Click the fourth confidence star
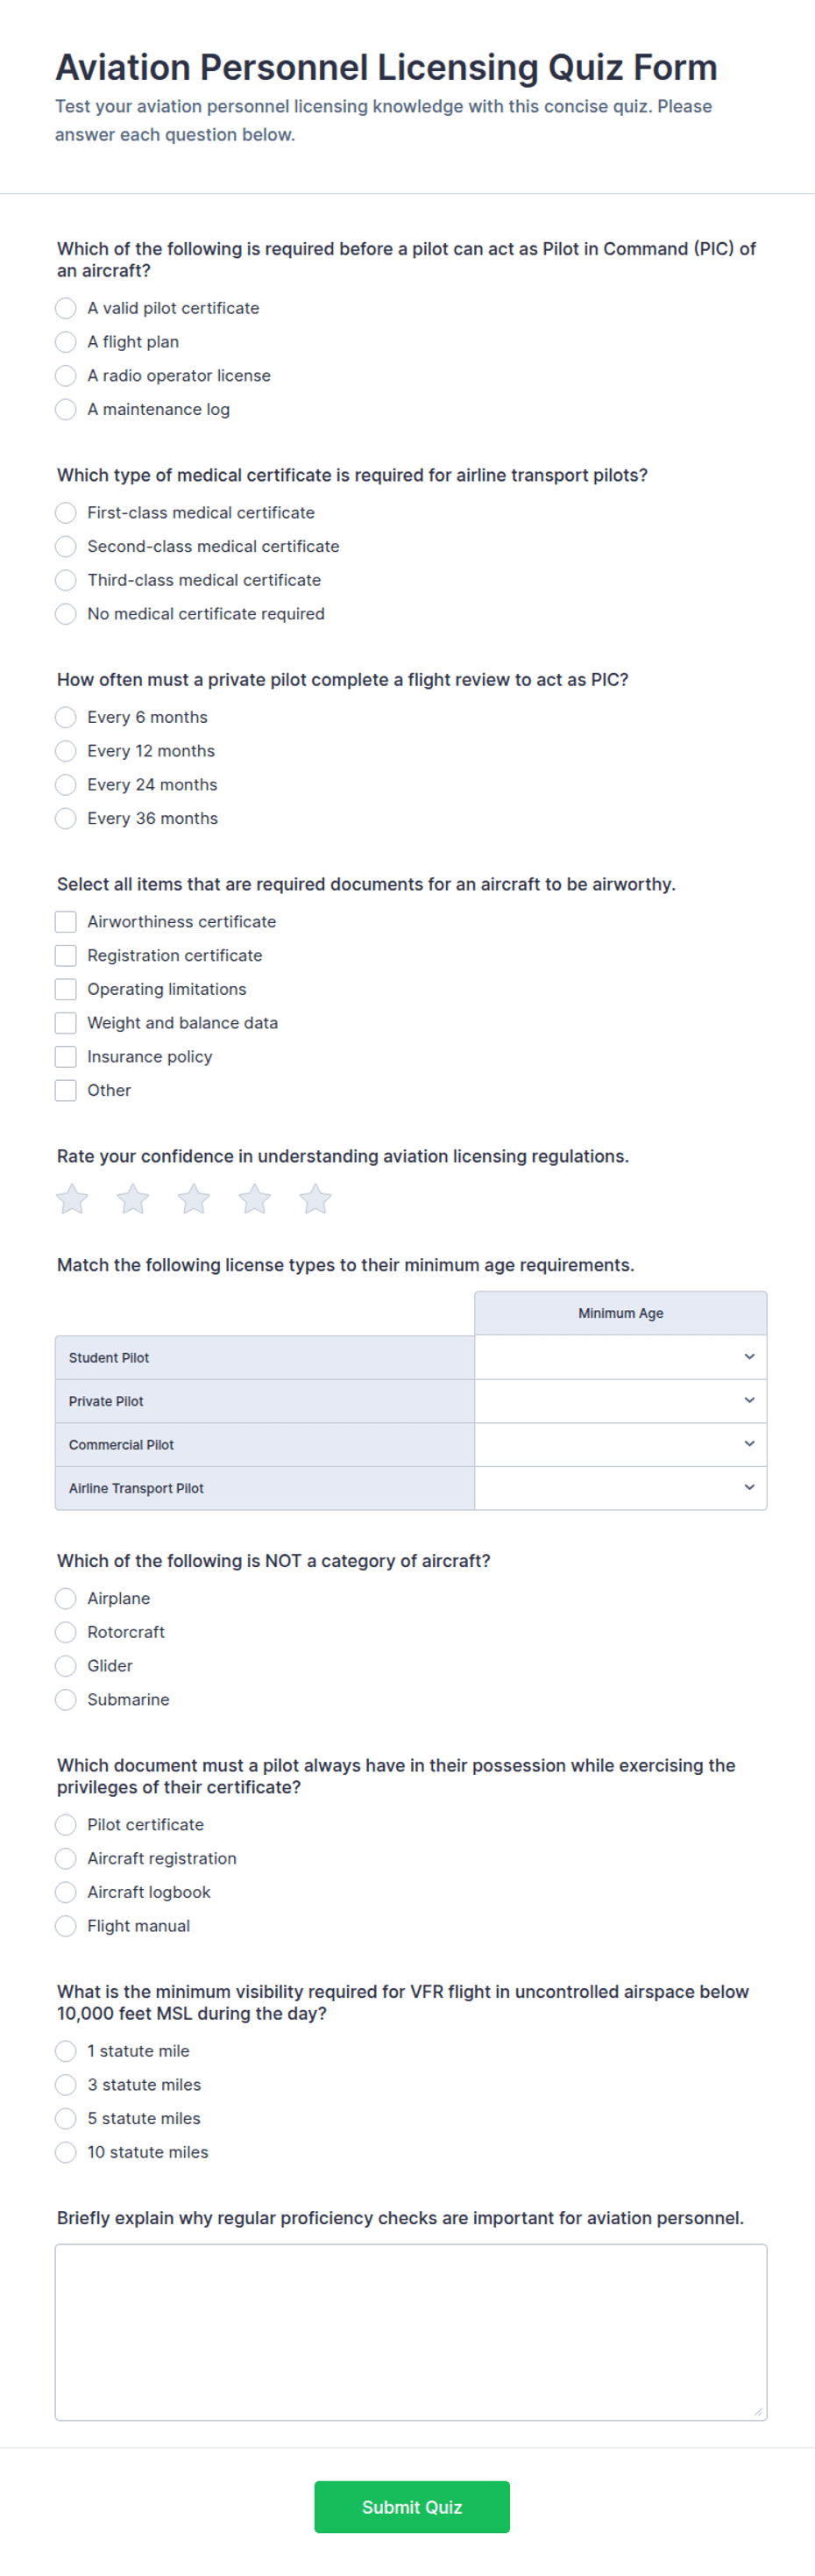 pos(255,1198)
